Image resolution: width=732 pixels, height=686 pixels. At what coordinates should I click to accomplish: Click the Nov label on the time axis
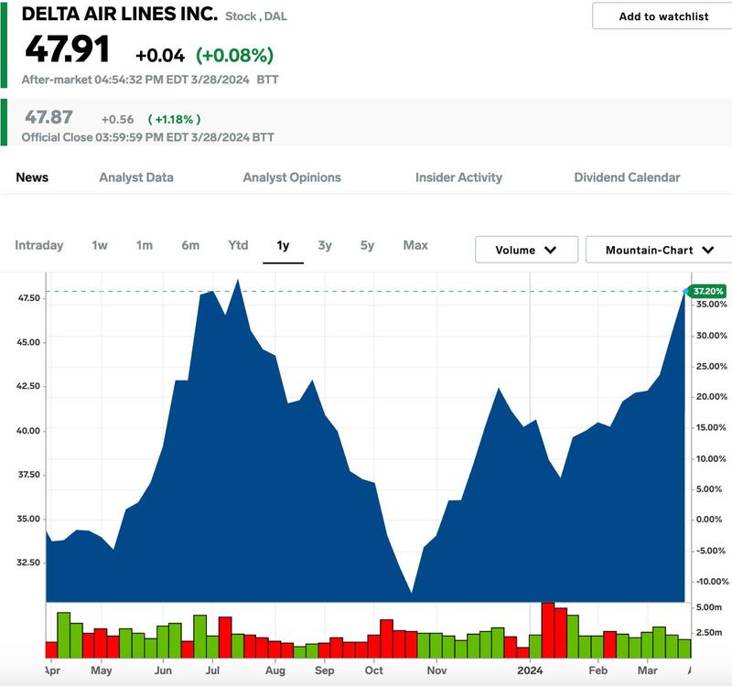tap(436, 670)
